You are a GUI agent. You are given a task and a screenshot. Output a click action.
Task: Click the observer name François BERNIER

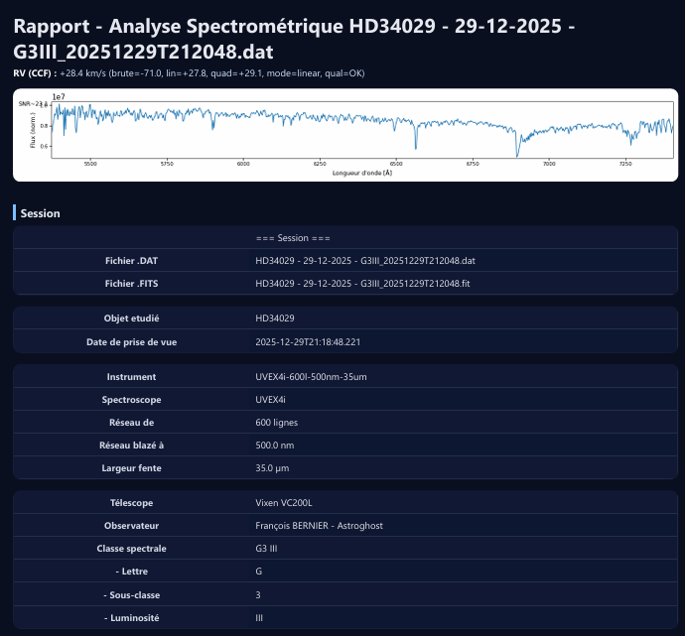(319, 526)
